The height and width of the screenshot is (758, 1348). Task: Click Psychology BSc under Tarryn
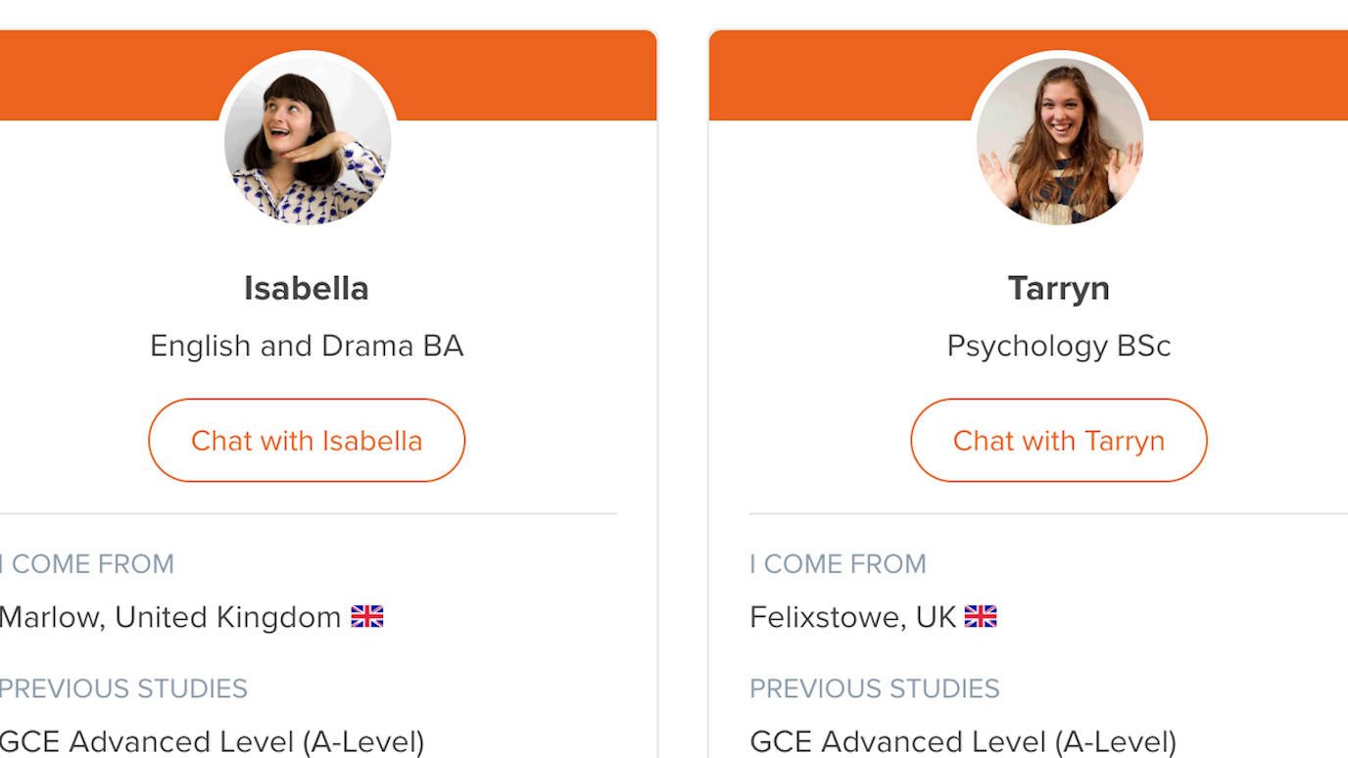point(1059,345)
